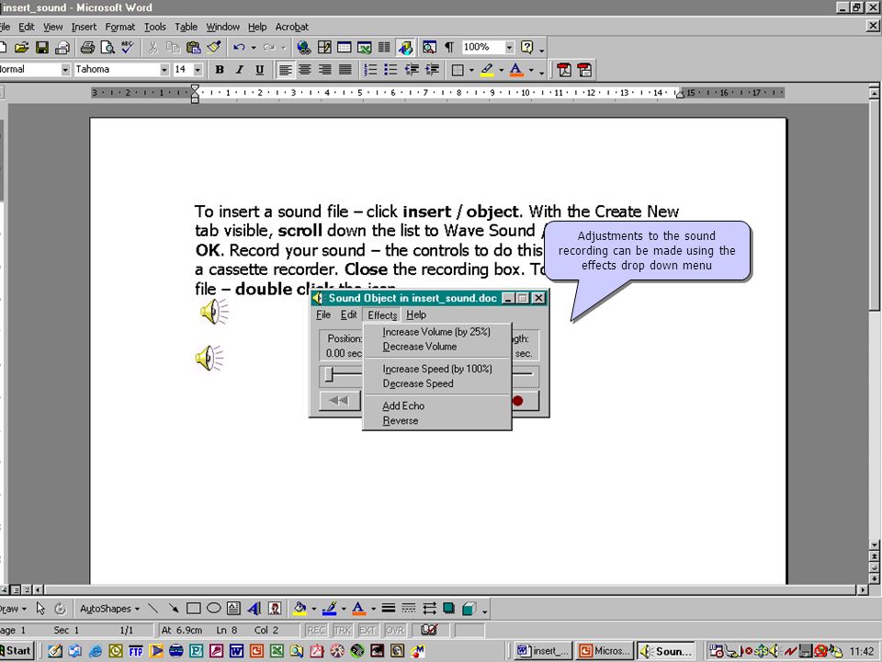Image resolution: width=882 pixels, height=662 pixels.
Task: Choose the Select Objects pointer tool
Action: 40,609
